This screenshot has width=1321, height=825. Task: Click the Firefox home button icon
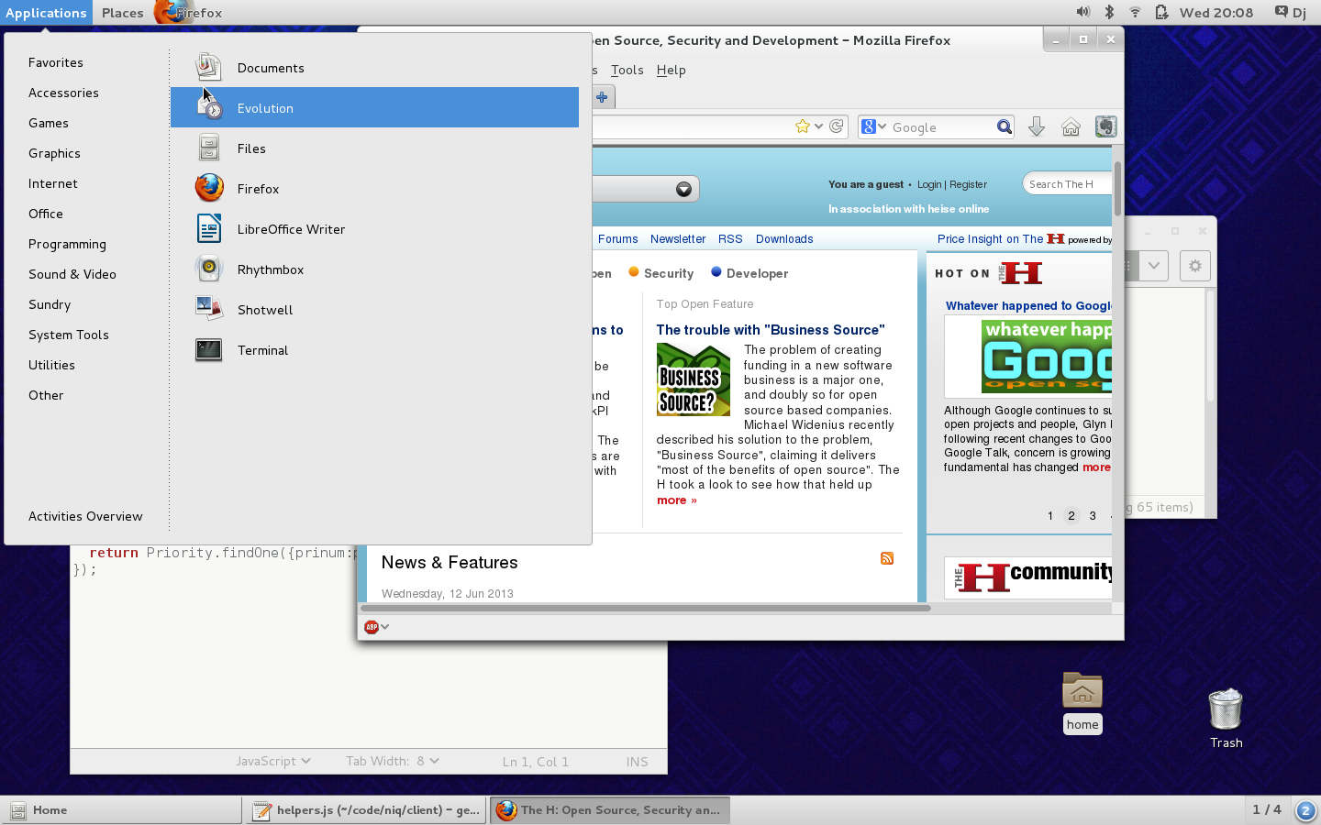(1071, 126)
